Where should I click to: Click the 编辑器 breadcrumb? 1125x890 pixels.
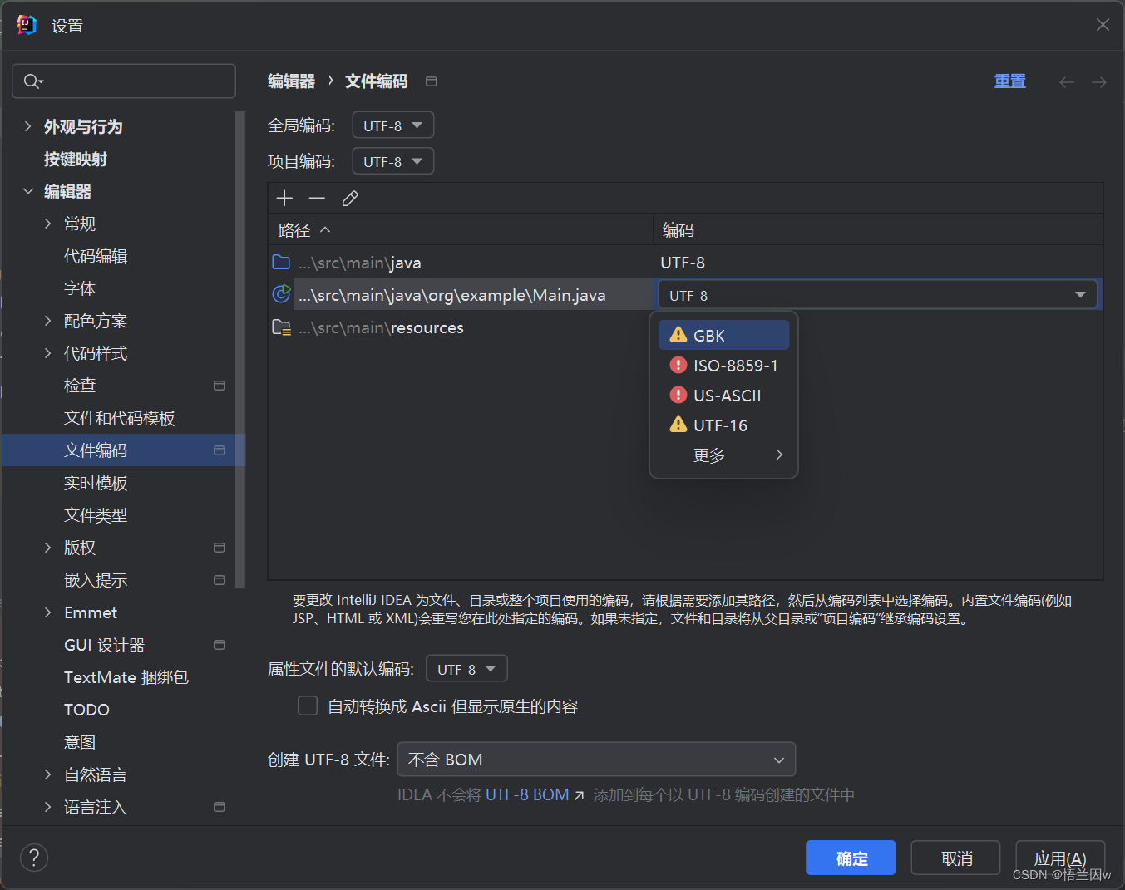292,81
